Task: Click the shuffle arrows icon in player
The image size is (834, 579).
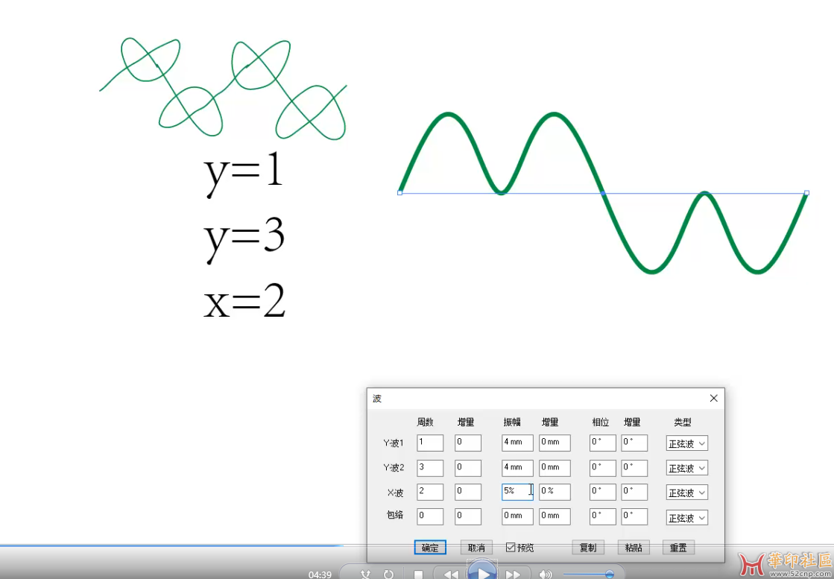Action: [365, 575]
